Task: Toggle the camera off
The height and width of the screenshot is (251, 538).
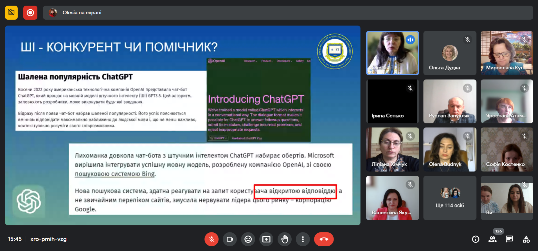Action: (230, 239)
